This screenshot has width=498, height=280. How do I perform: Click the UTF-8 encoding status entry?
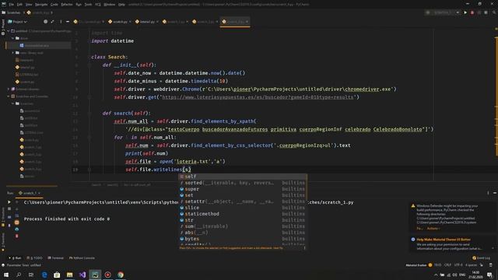458,265
